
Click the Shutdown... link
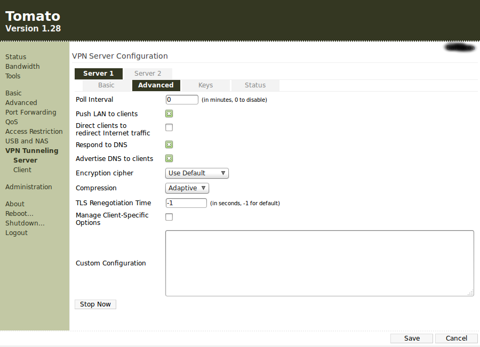(x=25, y=223)
